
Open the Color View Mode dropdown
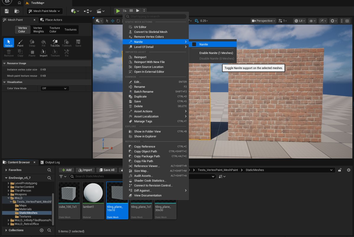[55, 88]
